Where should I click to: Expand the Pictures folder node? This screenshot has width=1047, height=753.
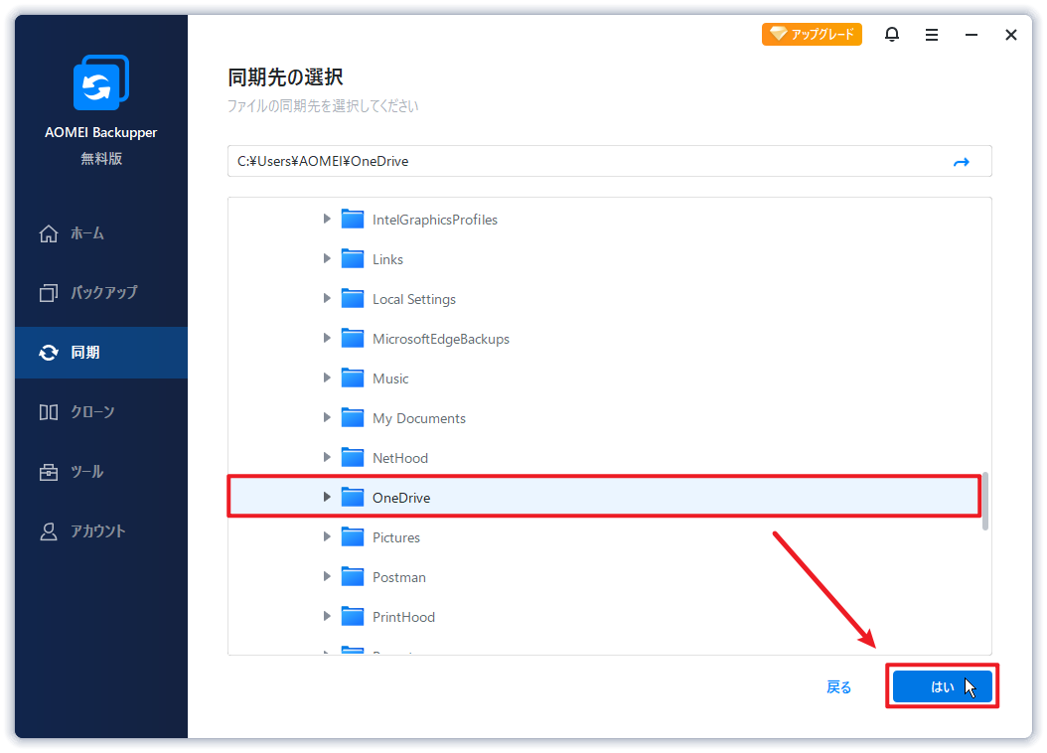tap(327, 536)
